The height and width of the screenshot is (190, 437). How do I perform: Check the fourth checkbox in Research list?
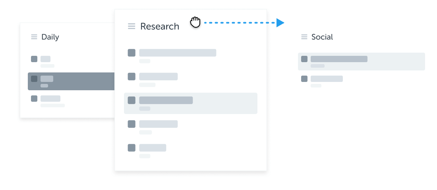pyautogui.click(x=131, y=124)
